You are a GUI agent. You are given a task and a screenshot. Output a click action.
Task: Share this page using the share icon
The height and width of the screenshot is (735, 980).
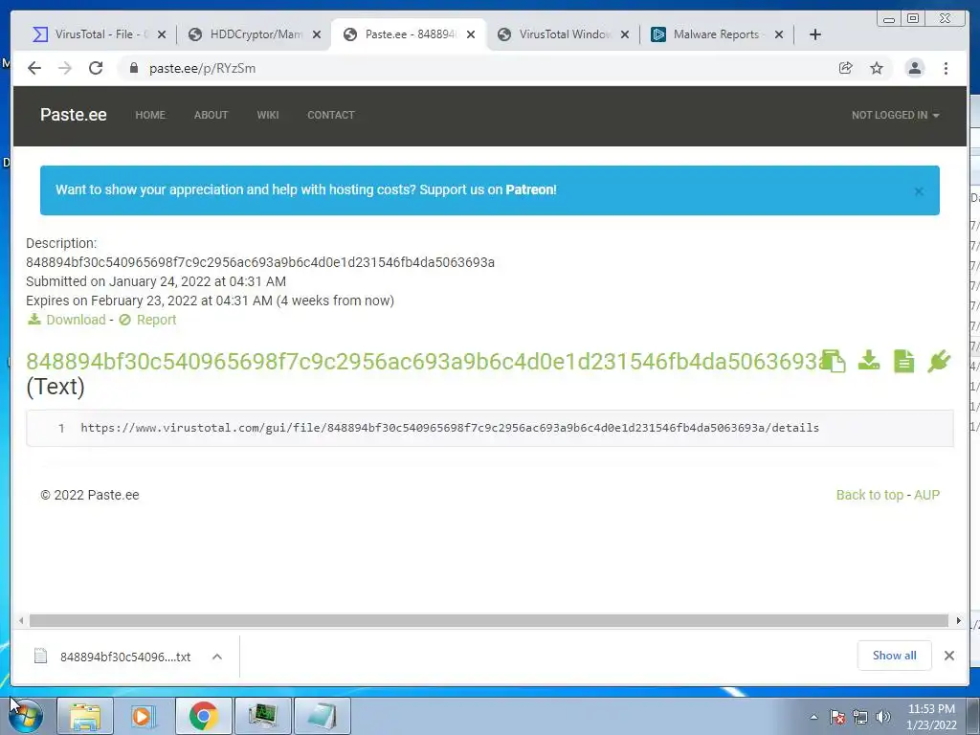click(846, 68)
